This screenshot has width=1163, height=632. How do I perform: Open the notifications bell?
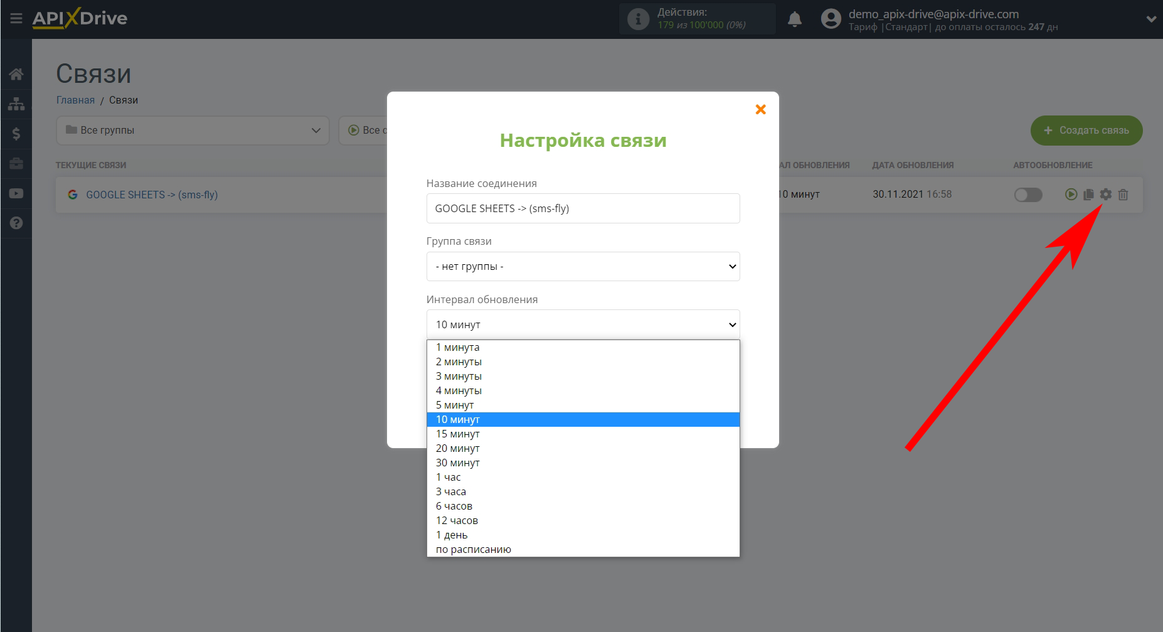[795, 19]
